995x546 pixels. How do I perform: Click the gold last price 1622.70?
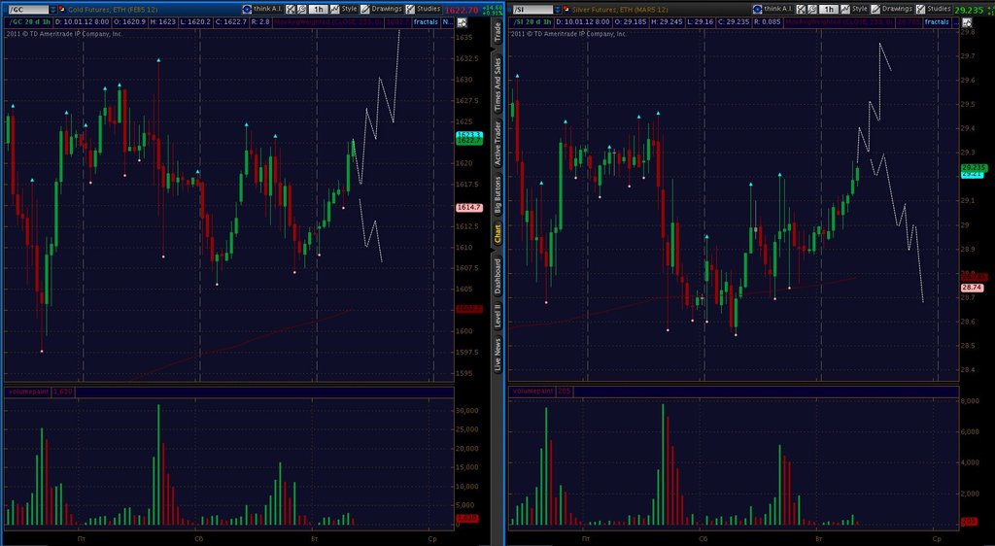(462, 10)
